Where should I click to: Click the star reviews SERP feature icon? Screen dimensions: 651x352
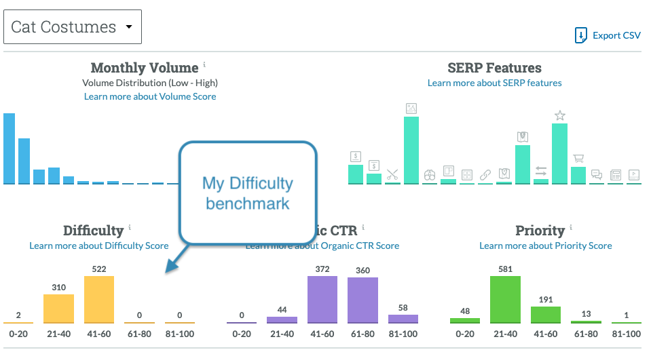click(x=559, y=115)
